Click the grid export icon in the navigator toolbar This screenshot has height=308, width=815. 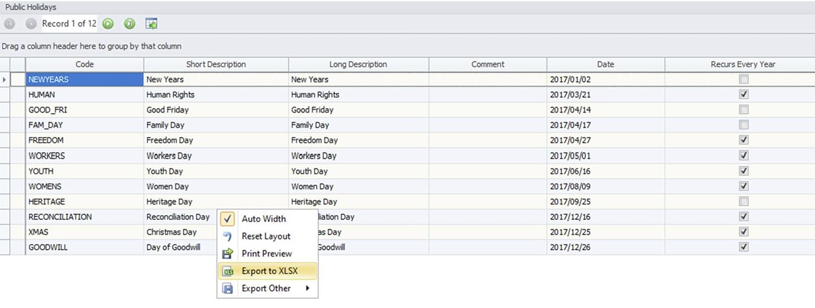(151, 24)
